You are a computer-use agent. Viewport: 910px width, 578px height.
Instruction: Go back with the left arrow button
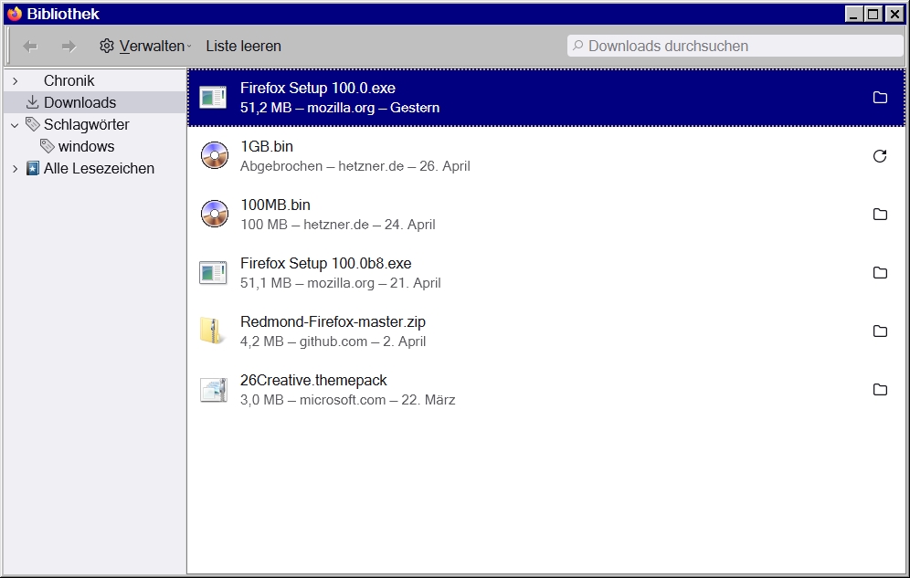(x=30, y=47)
